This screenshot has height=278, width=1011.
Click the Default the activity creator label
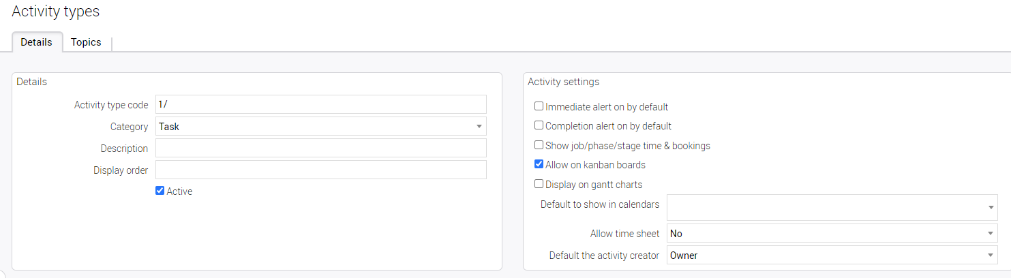(604, 256)
